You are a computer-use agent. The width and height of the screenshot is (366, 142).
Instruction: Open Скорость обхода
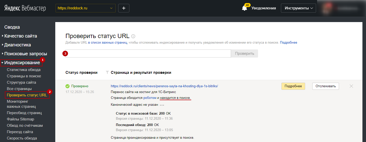[22, 138]
